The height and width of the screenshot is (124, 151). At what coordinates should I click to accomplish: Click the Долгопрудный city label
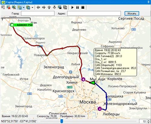click(66, 77)
